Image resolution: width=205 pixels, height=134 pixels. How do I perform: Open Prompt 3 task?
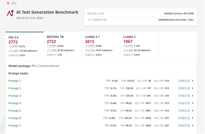pos(15,96)
